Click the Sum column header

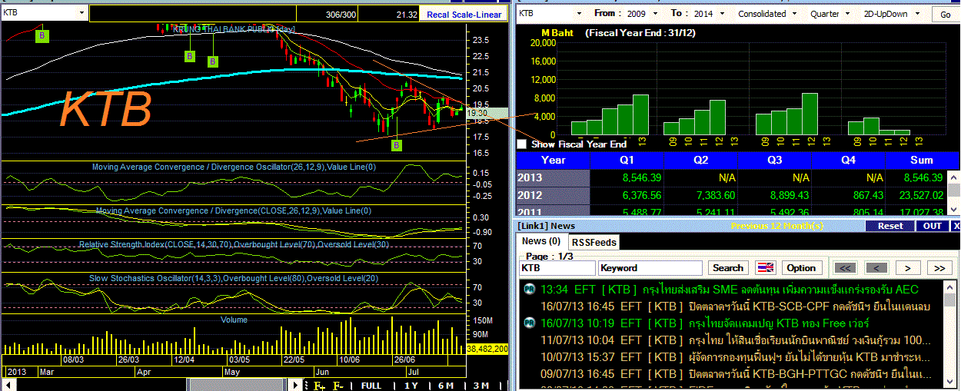coord(922,160)
